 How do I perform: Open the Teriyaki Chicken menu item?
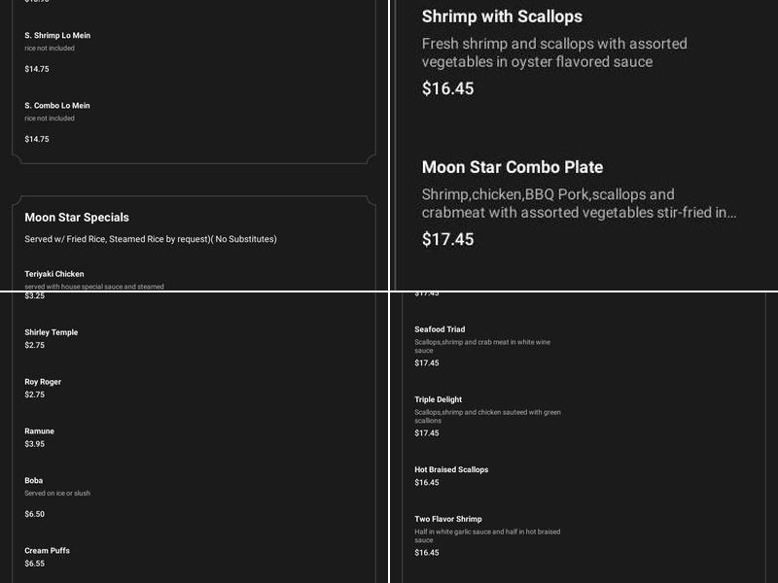click(54, 274)
